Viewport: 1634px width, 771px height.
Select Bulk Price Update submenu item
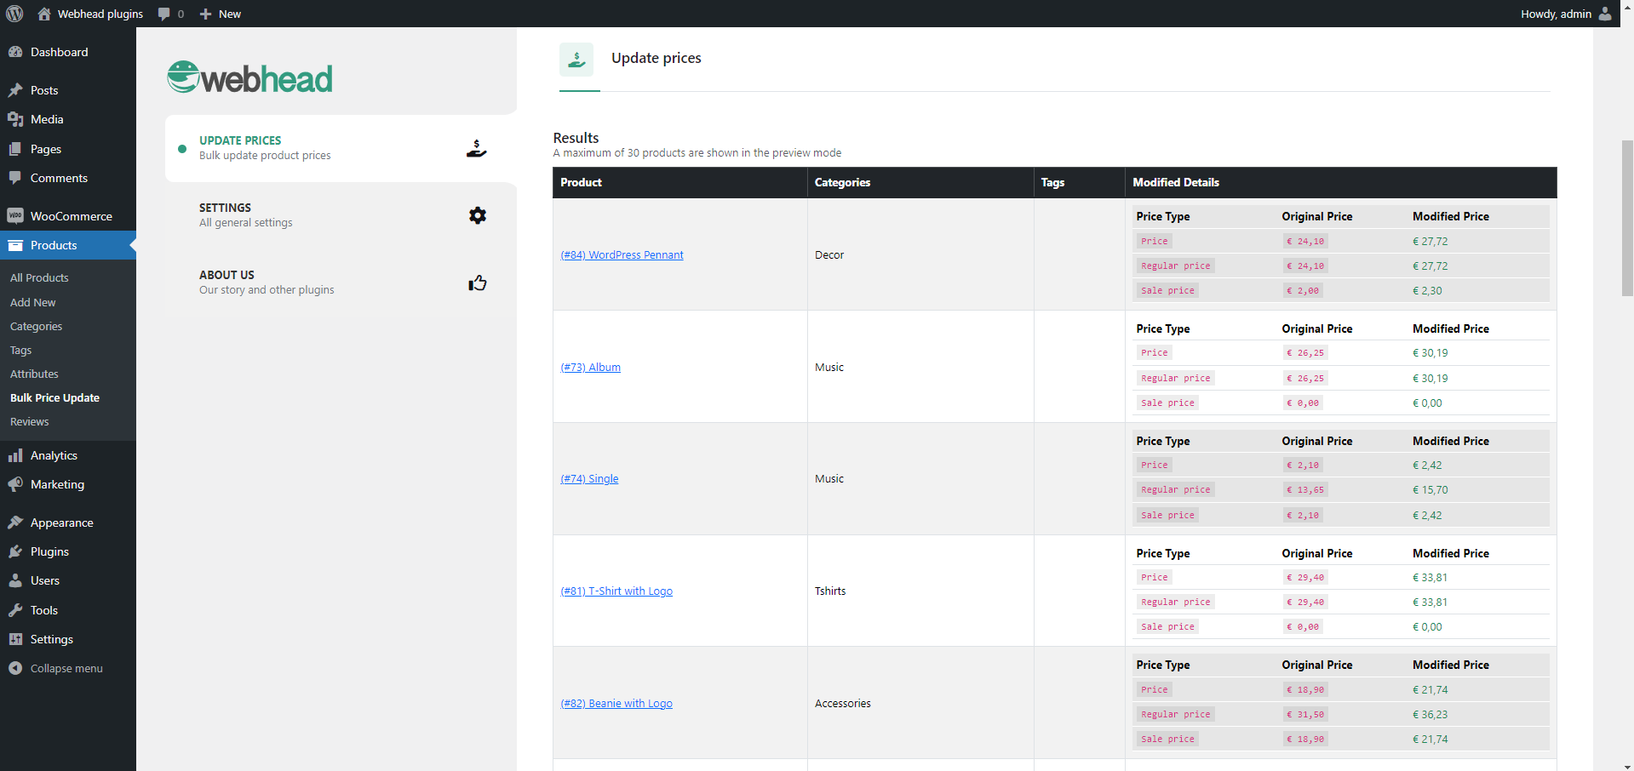(x=55, y=397)
